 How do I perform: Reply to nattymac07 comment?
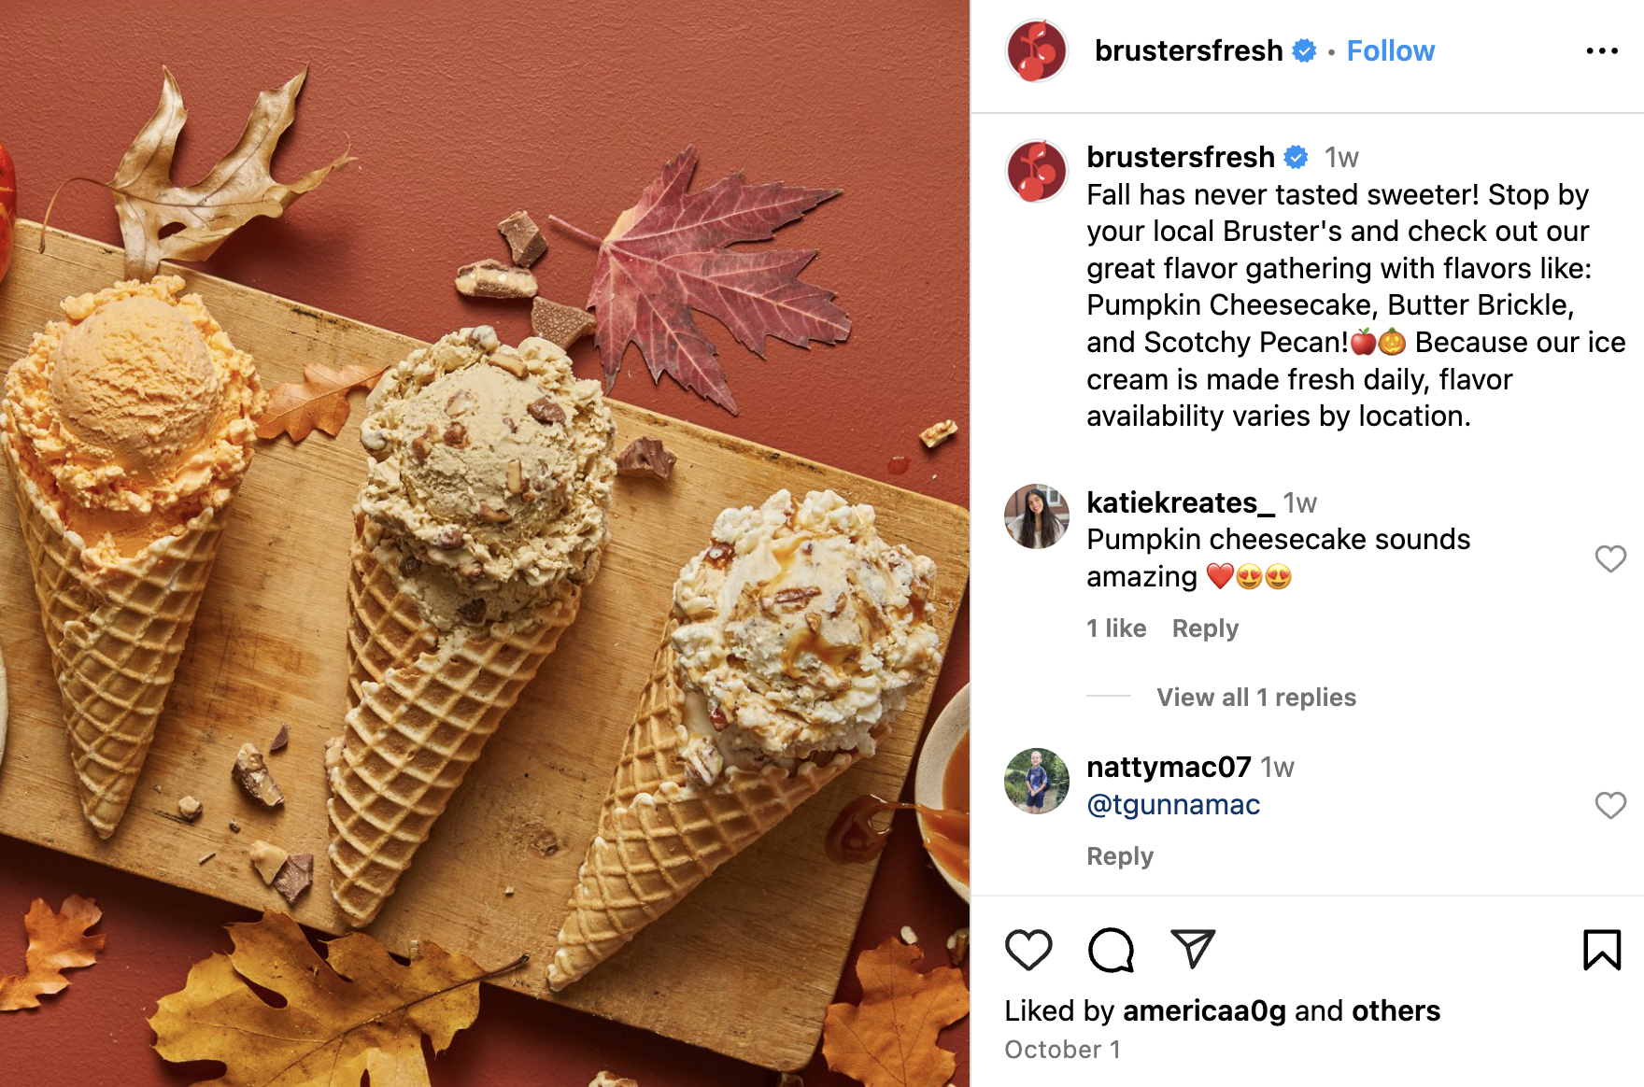(x=1120, y=856)
